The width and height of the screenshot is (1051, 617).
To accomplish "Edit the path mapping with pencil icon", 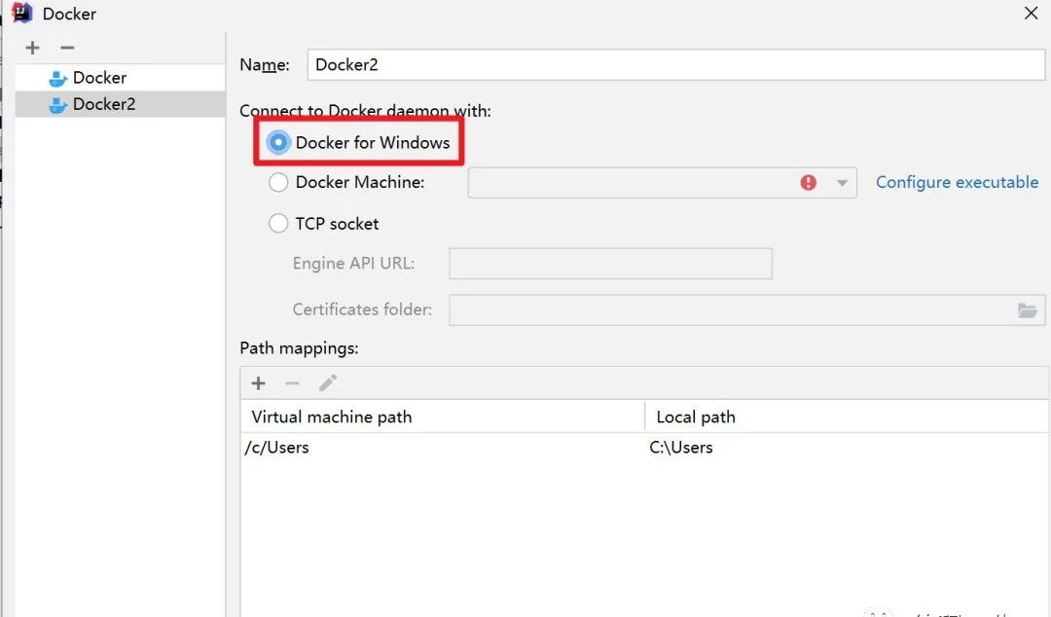I will pyautogui.click(x=328, y=382).
